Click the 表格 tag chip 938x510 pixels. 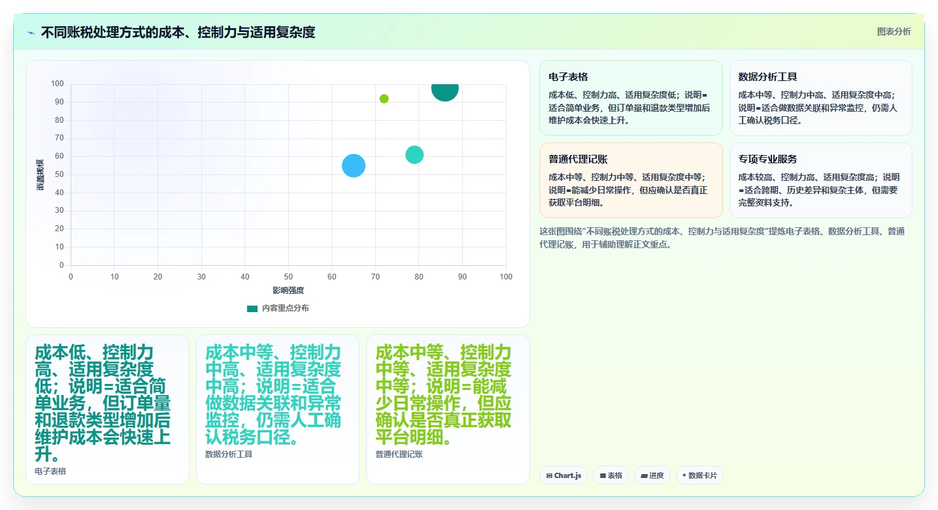click(611, 475)
